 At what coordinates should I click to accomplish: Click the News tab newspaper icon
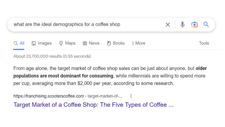pos(85,43)
